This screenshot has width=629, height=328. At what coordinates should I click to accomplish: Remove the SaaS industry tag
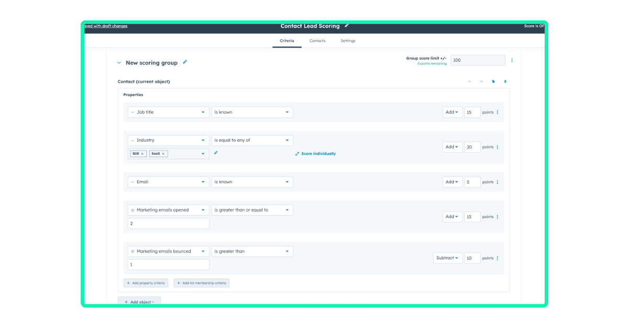click(163, 154)
